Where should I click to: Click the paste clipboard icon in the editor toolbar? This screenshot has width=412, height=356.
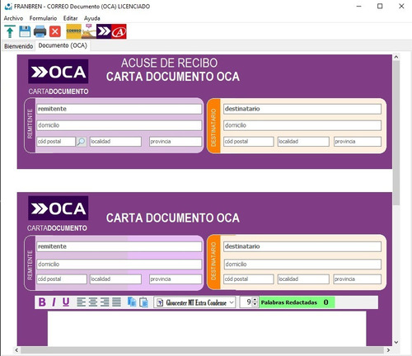(x=143, y=302)
